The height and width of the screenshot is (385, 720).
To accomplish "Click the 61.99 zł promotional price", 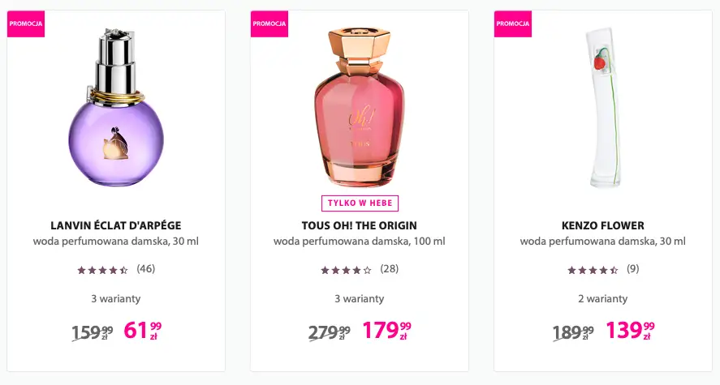I will (142, 331).
